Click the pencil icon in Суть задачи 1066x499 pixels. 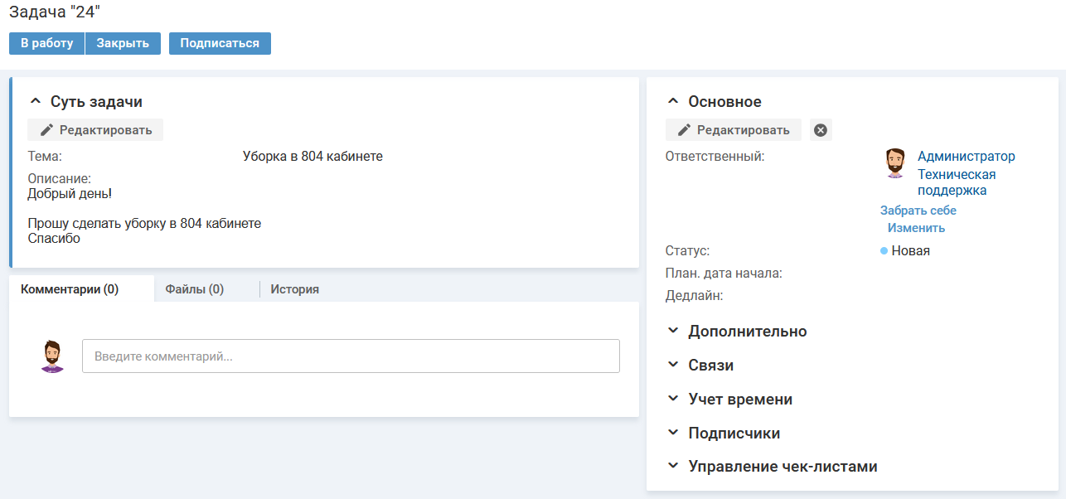(46, 130)
